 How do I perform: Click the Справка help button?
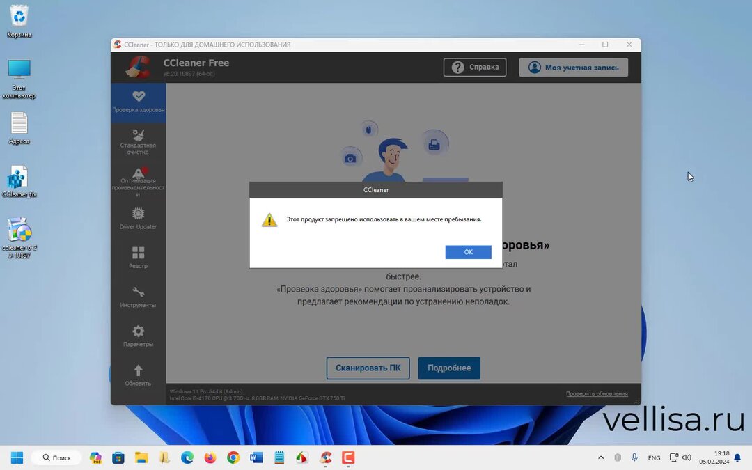(475, 67)
